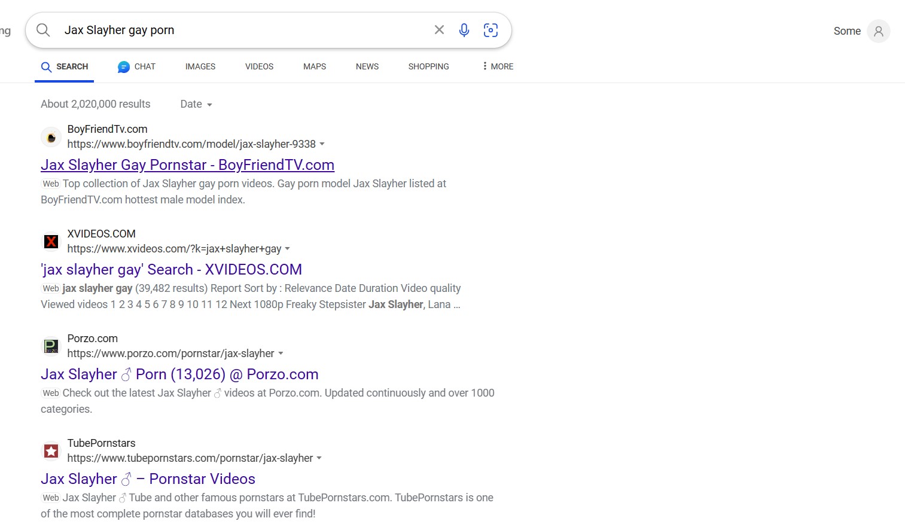Click the porzo.com URL text

(171, 354)
